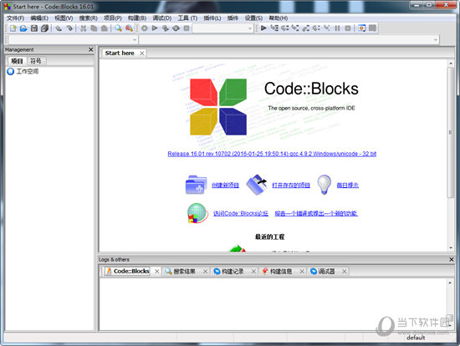The image size is (460, 346).
Task: Open the Debugging windows icon
Action: (x=362, y=28)
